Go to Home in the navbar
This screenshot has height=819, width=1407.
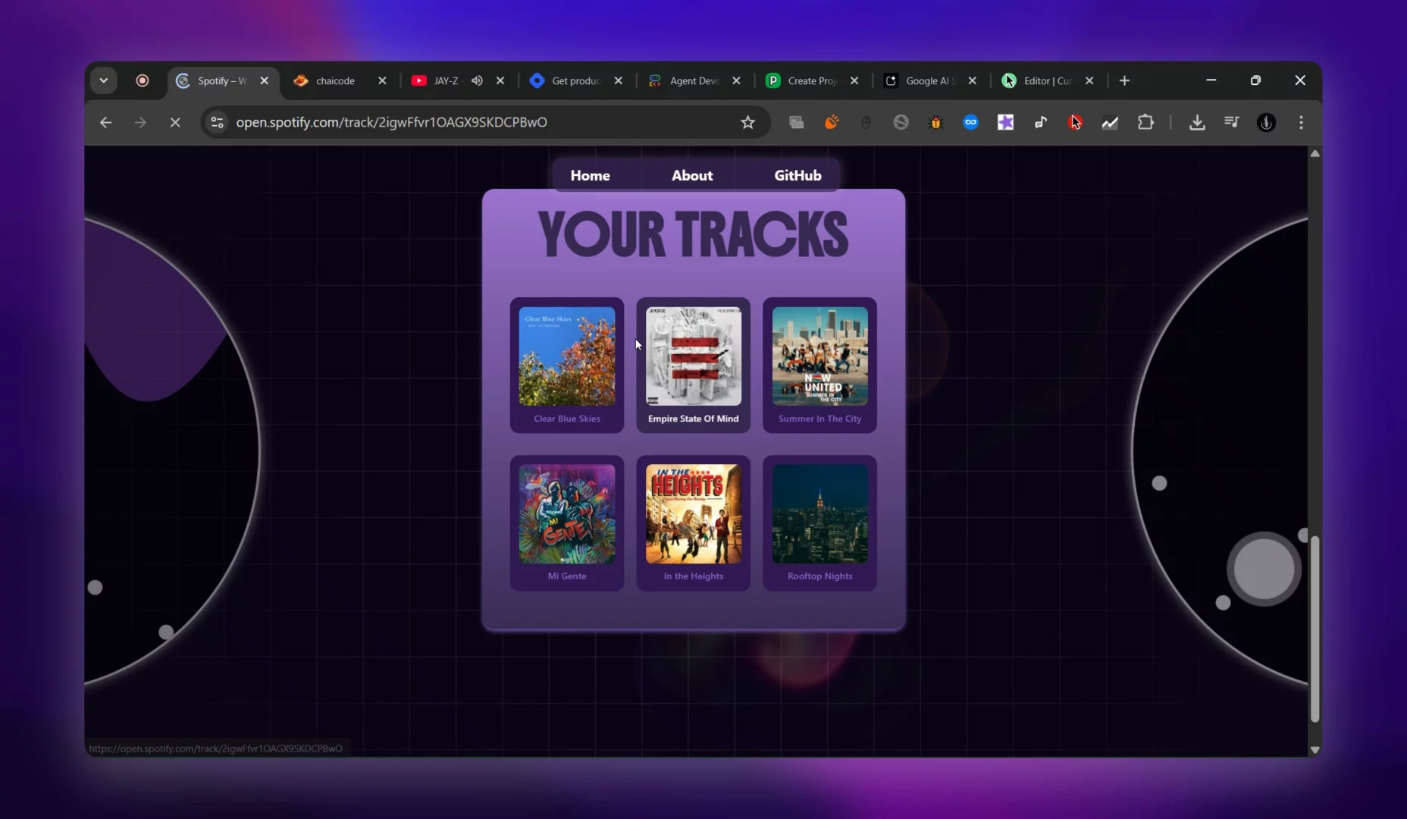[x=590, y=175]
